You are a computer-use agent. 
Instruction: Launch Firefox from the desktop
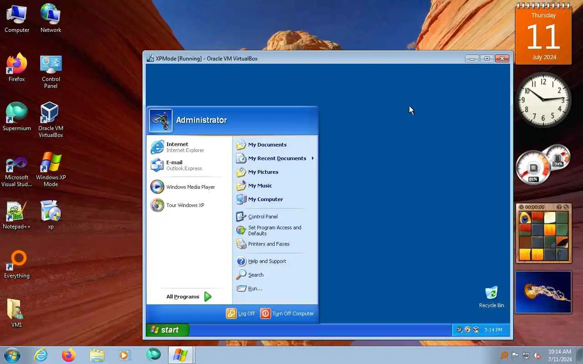point(17,68)
